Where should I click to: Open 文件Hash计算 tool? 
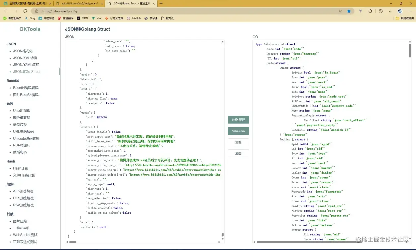pos(24,175)
